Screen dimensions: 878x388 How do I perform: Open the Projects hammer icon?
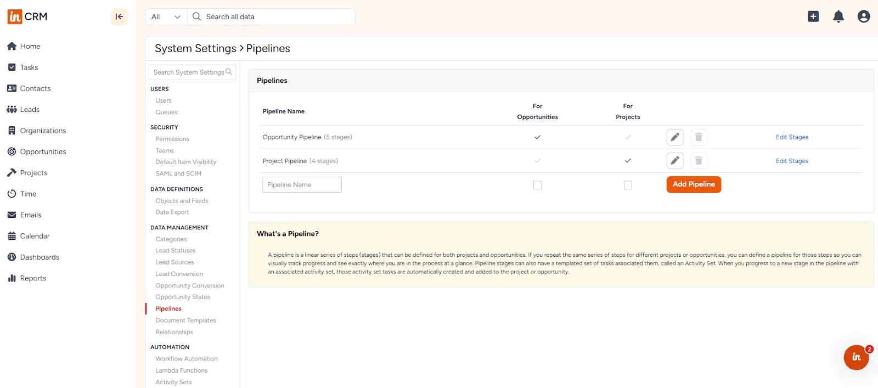pyautogui.click(x=12, y=172)
